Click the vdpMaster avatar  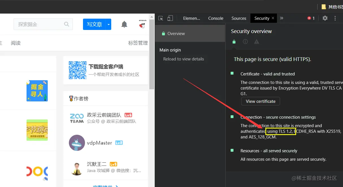pos(77,143)
